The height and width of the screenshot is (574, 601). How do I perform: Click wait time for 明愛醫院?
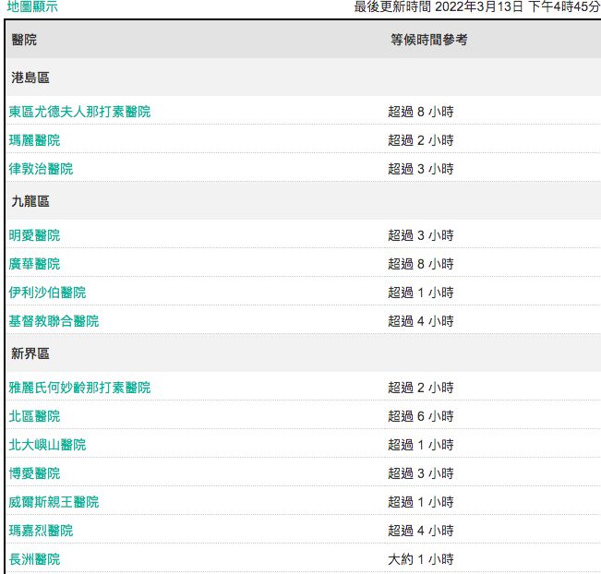point(421,235)
